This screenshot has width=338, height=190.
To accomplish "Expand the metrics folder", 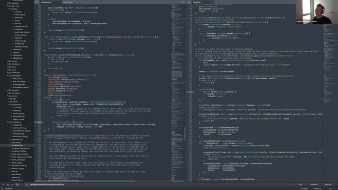I will point(7,61).
